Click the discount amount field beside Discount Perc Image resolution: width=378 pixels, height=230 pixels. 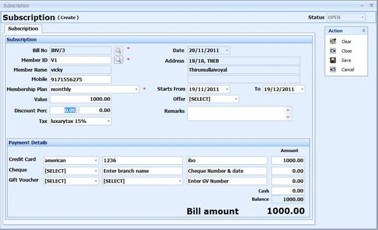(95, 110)
